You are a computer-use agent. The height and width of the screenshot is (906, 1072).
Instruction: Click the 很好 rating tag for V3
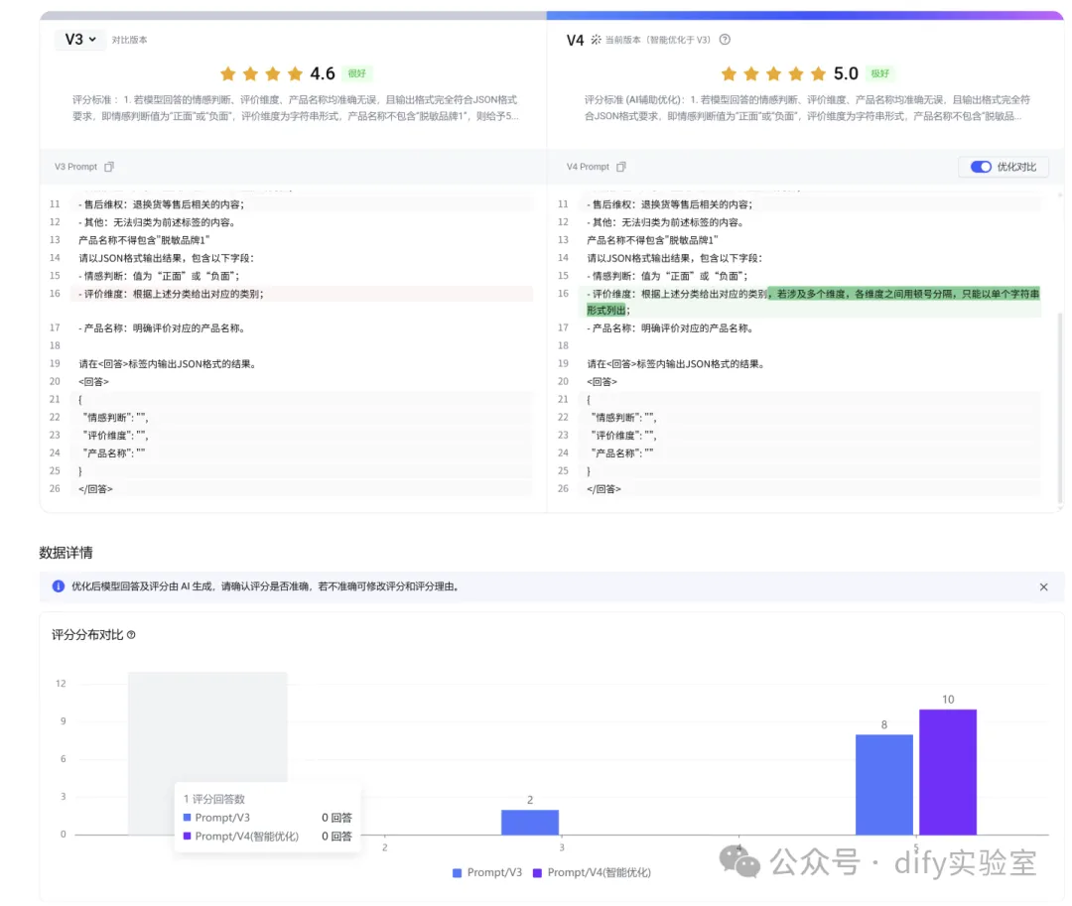pyautogui.click(x=357, y=73)
